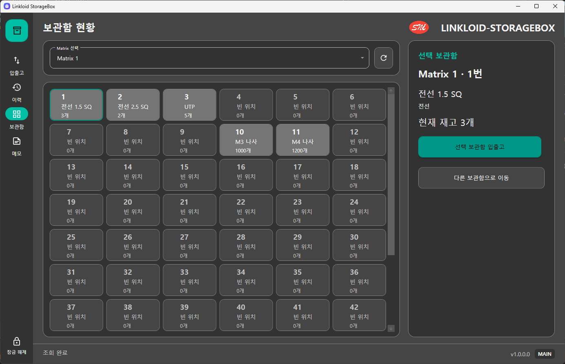This screenshot has height=364, width=565.
Task: Click the v1.0.0.0 version text
Action: coord(520,354)
